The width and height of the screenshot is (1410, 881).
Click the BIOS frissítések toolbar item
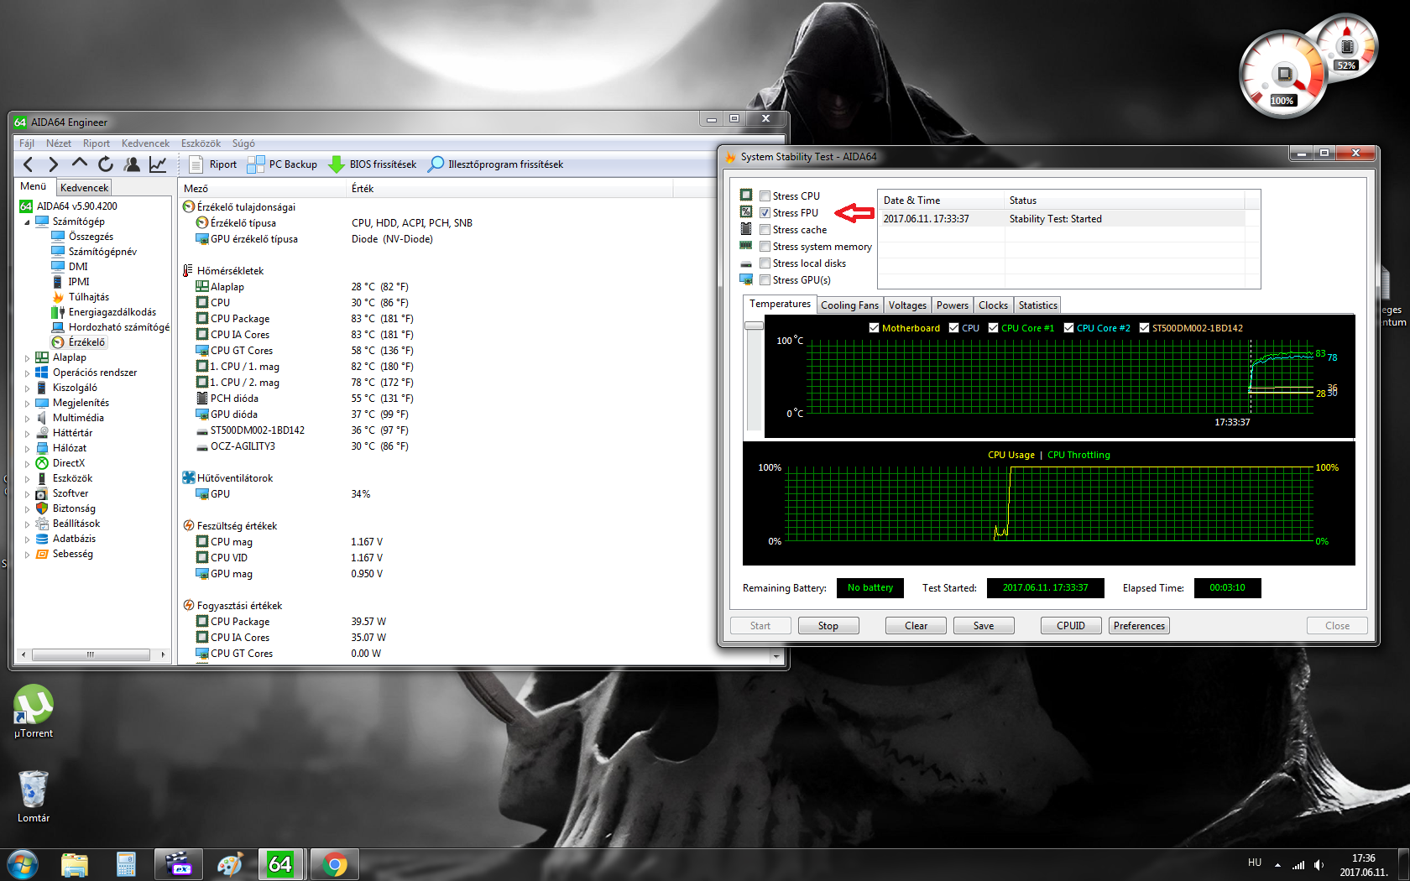pyautogui.click(x=372, y=164)
